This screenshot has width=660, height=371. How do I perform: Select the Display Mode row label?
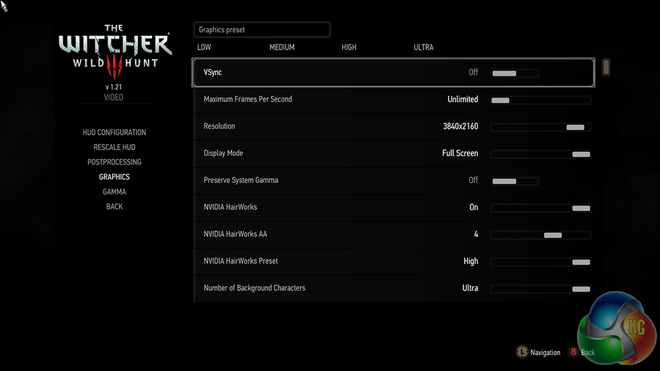[223, 153]
